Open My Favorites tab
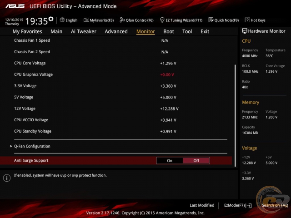Screen dimensions: 291x218 [27, 31]
